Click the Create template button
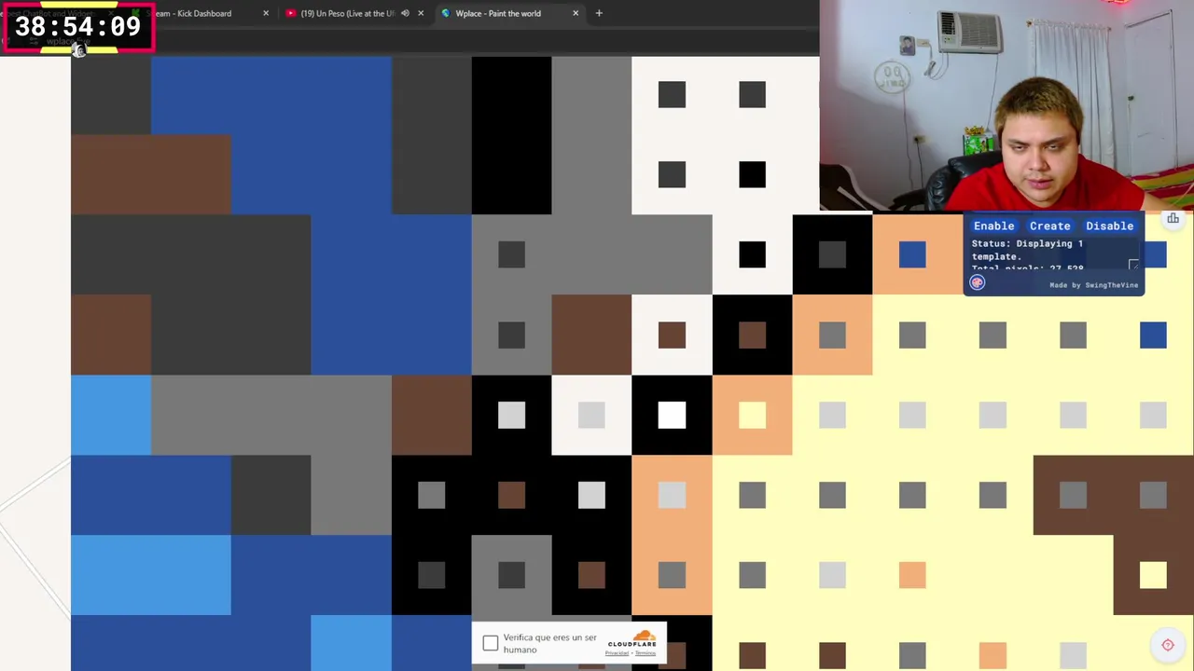The width and height of the screenshot is (1194, 671). (1049, 226)
